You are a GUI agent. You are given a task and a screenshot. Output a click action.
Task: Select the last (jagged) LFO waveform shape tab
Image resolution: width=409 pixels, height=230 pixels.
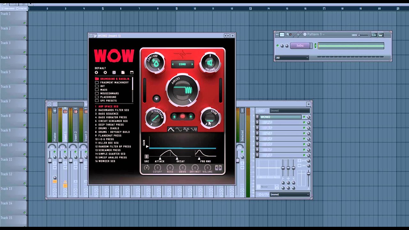tap(194, 129)
